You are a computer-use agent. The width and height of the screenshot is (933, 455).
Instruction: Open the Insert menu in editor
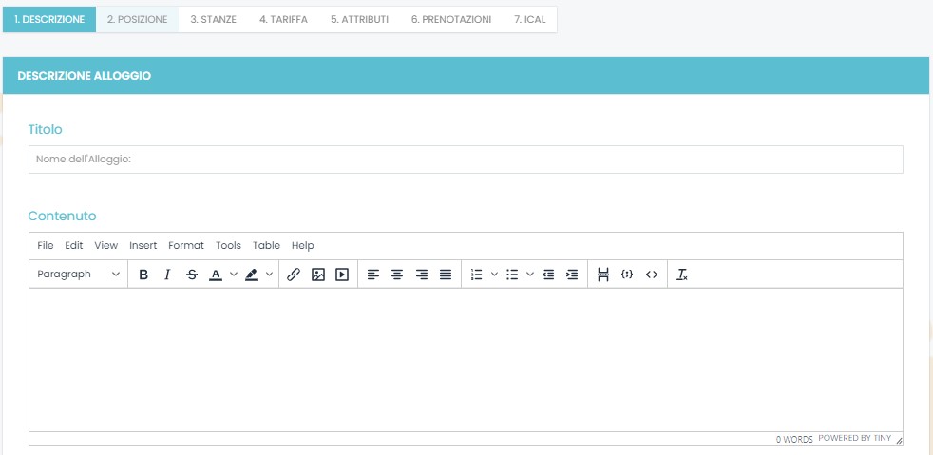(x=143, y=246)
